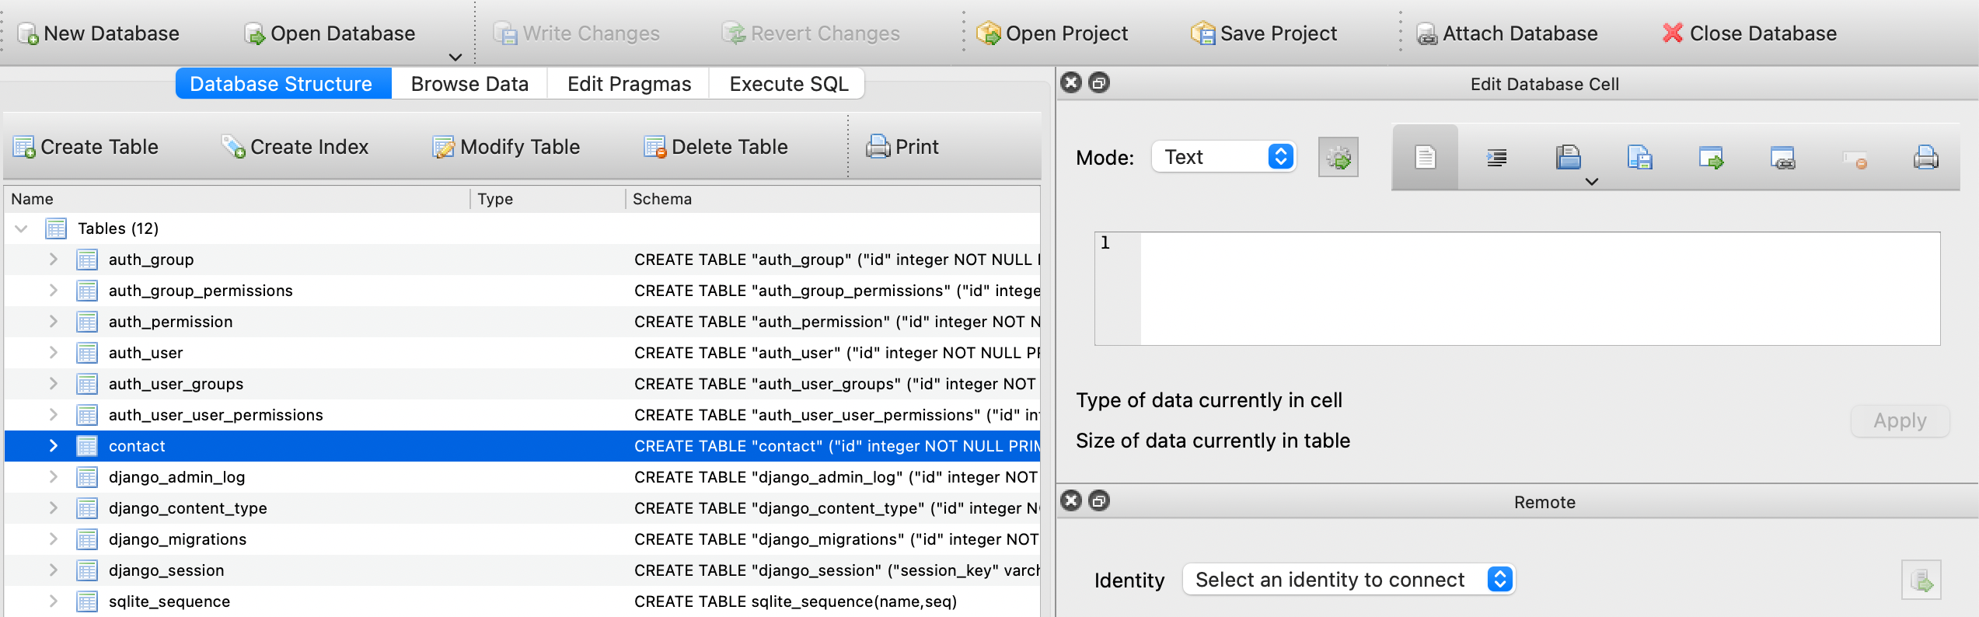Click the Save Project label
The height and width of the screenshot is (617, 1979).
(x=1279, y=33)
